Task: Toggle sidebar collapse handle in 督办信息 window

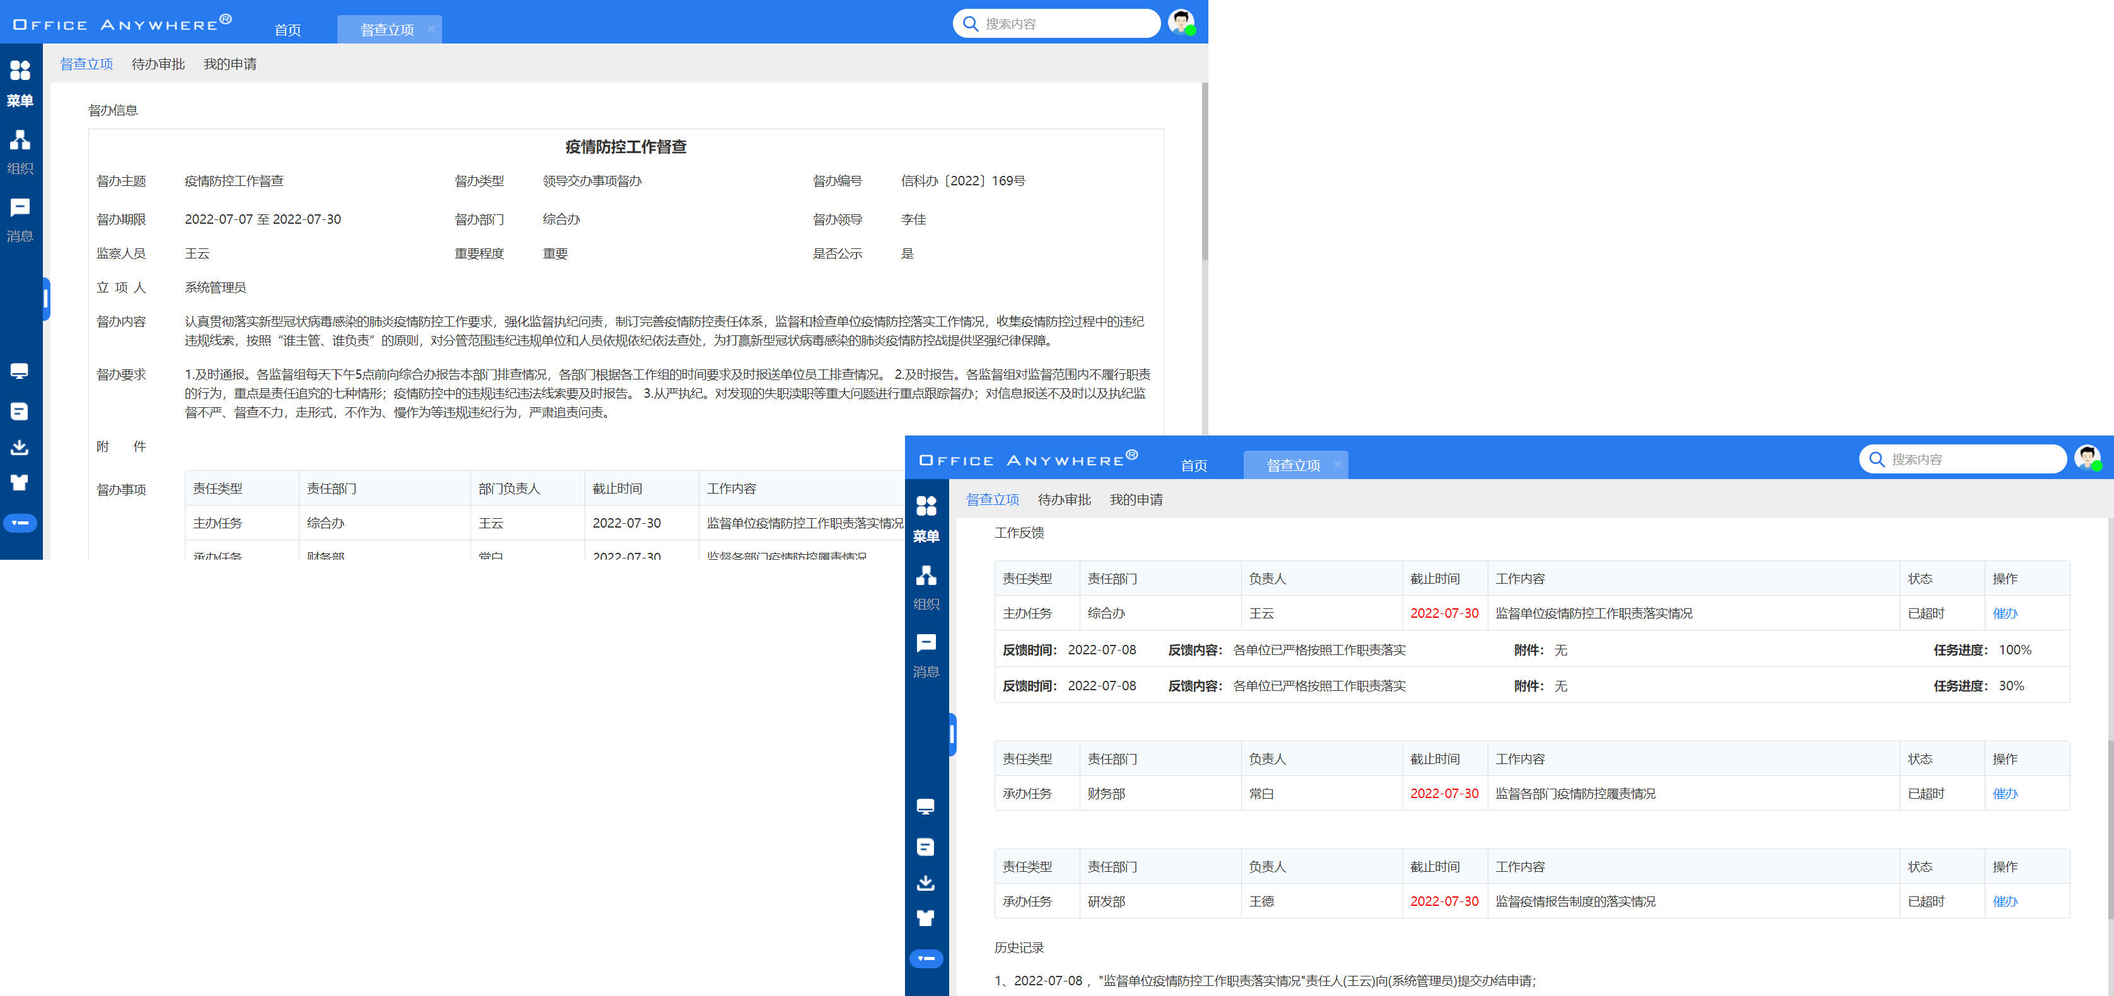Action: point(46,299)
